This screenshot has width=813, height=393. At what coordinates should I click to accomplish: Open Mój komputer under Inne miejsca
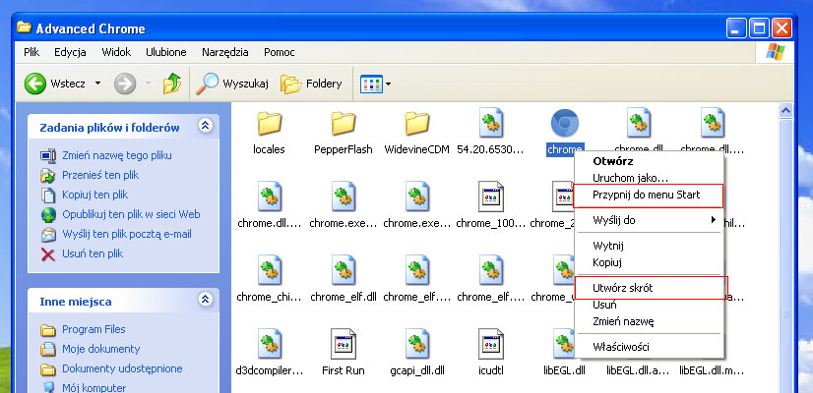94,387
